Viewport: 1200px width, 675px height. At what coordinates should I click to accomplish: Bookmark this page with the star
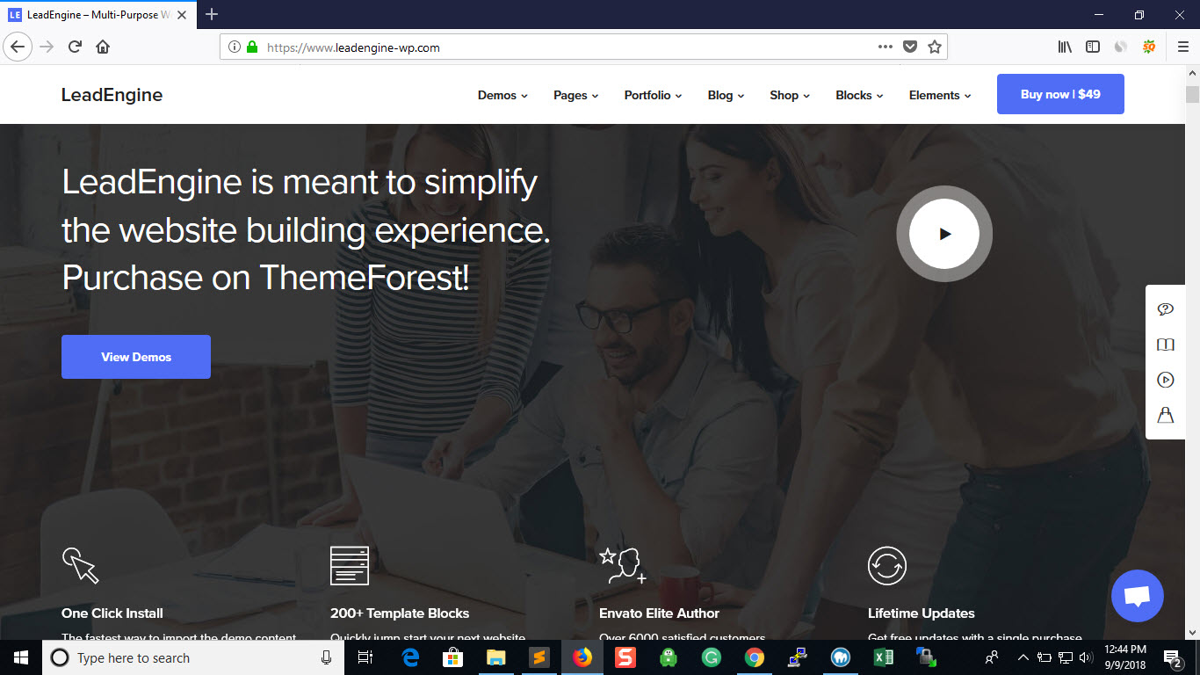point(935,47)
